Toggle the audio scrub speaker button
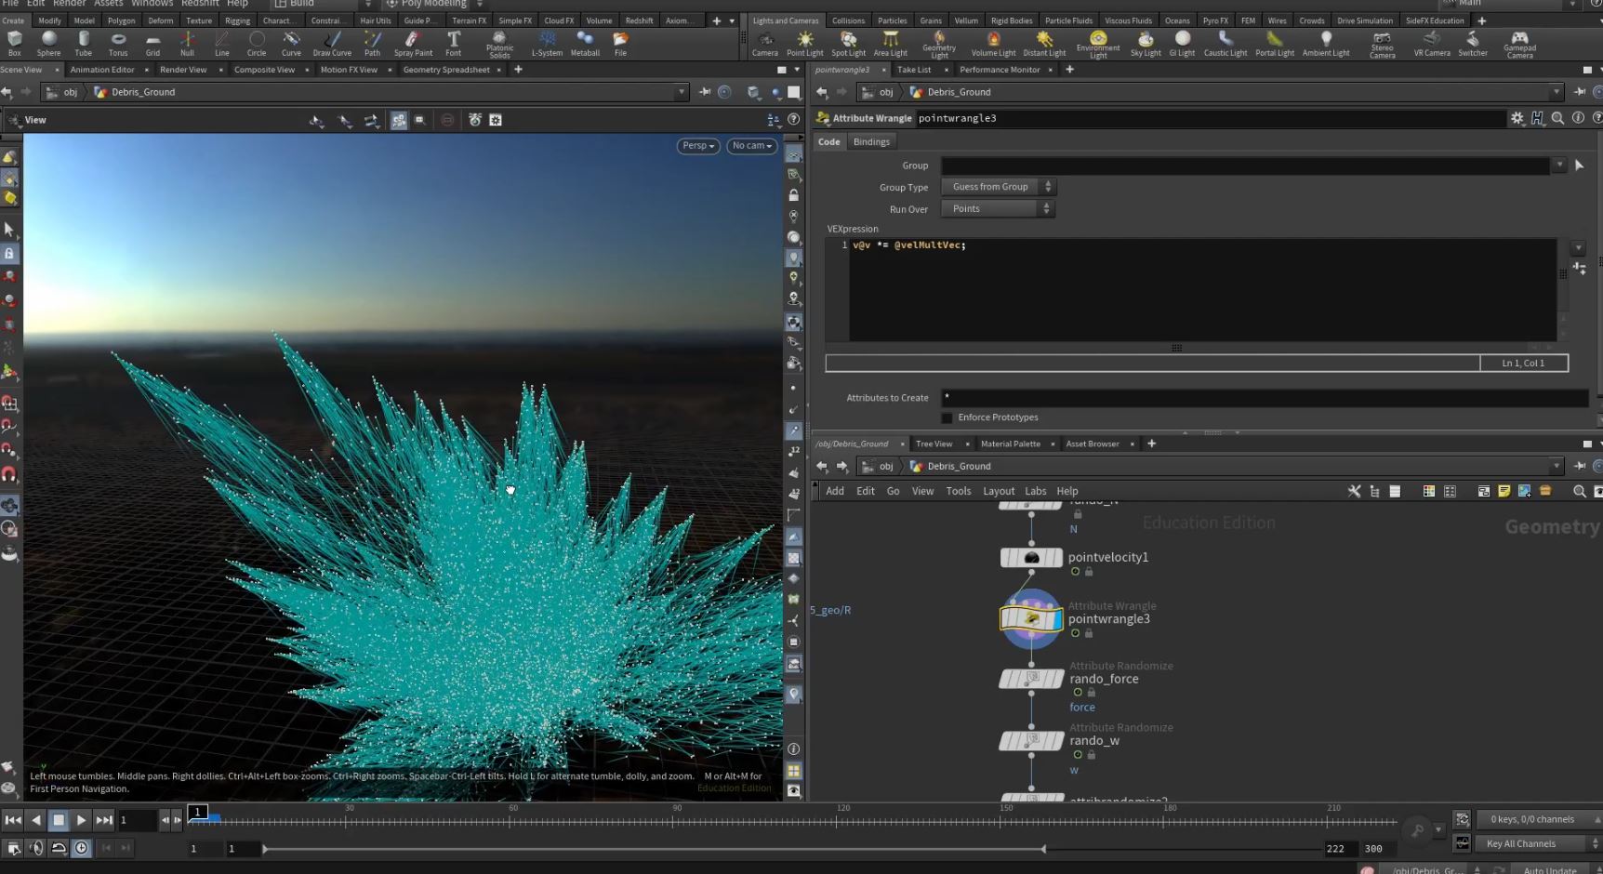The image size is (1603, 874). 36,848
